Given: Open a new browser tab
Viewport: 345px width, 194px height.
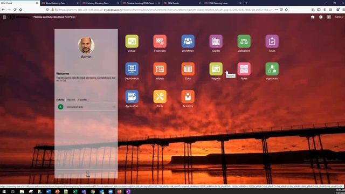Looking at the screenshot, I should 246,3.
